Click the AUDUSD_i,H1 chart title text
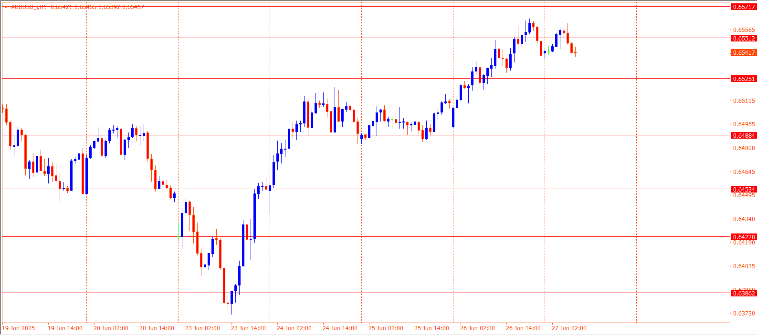 pyautogui.click(x=29, y=7)
